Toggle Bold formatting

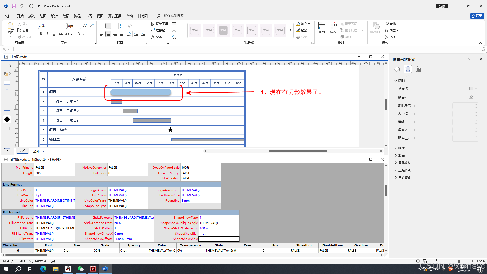pos(41,34)
